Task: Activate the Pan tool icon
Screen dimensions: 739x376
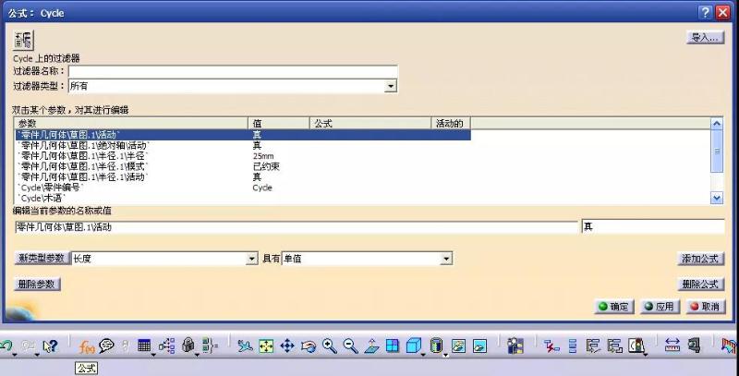Action: coord(286,346)
